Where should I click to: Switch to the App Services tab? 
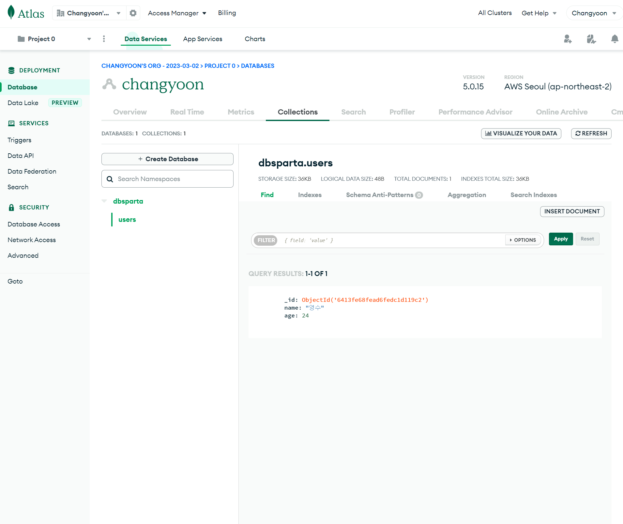(203, 39)
